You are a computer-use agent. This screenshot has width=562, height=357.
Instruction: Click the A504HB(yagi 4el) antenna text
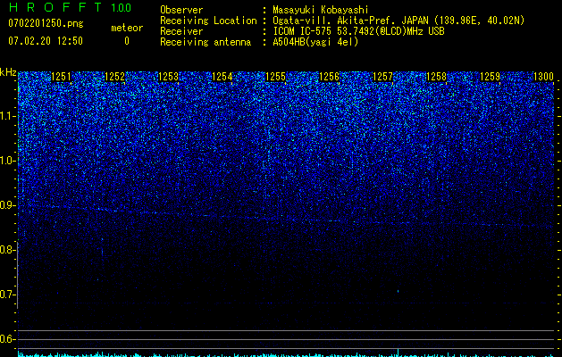(315, 42)
